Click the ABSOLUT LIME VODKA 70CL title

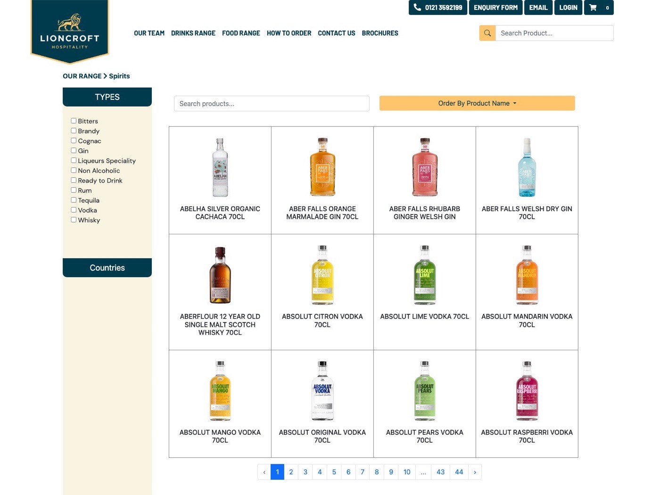(425, 317)
